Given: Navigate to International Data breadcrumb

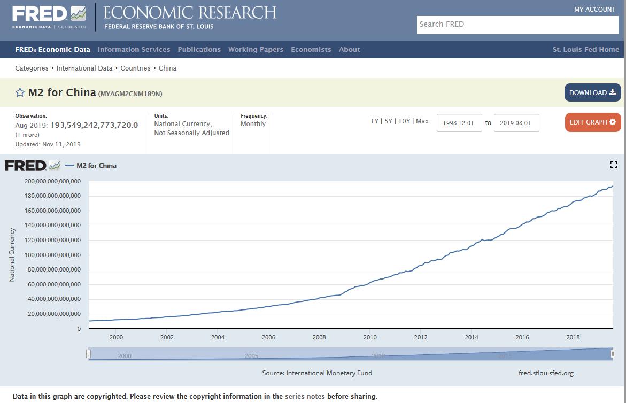Looking at the screenshot, I should (84, 68).
